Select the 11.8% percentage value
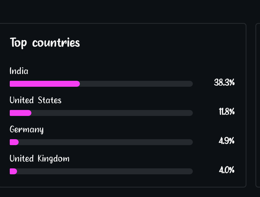This screenshot has height=197, width=260. pyautogui.click(x=226, y=112)
